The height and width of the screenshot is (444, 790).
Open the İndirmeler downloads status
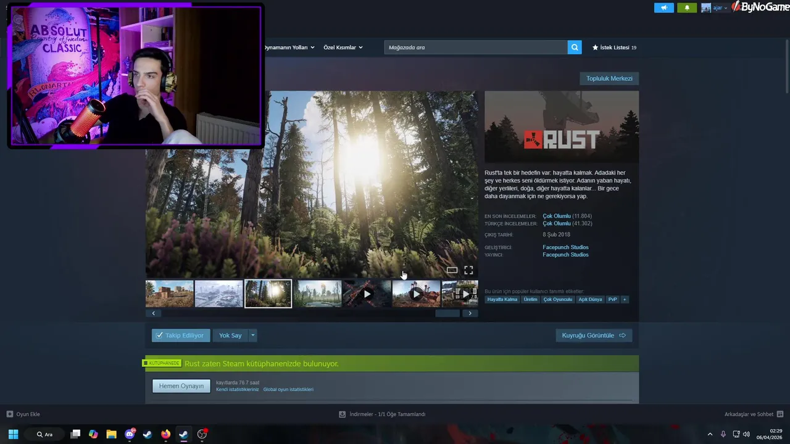(x=382, y=414)
